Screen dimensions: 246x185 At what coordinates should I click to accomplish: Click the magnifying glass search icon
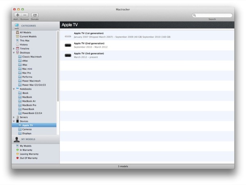[x=194, y=15]
